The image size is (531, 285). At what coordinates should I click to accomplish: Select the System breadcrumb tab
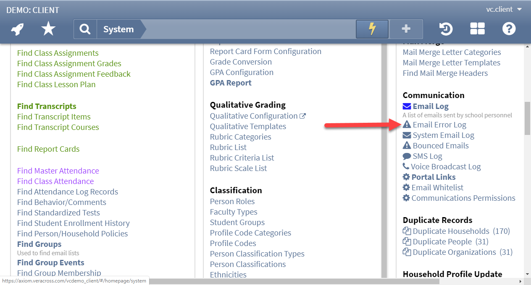click(x=118, y=29)
